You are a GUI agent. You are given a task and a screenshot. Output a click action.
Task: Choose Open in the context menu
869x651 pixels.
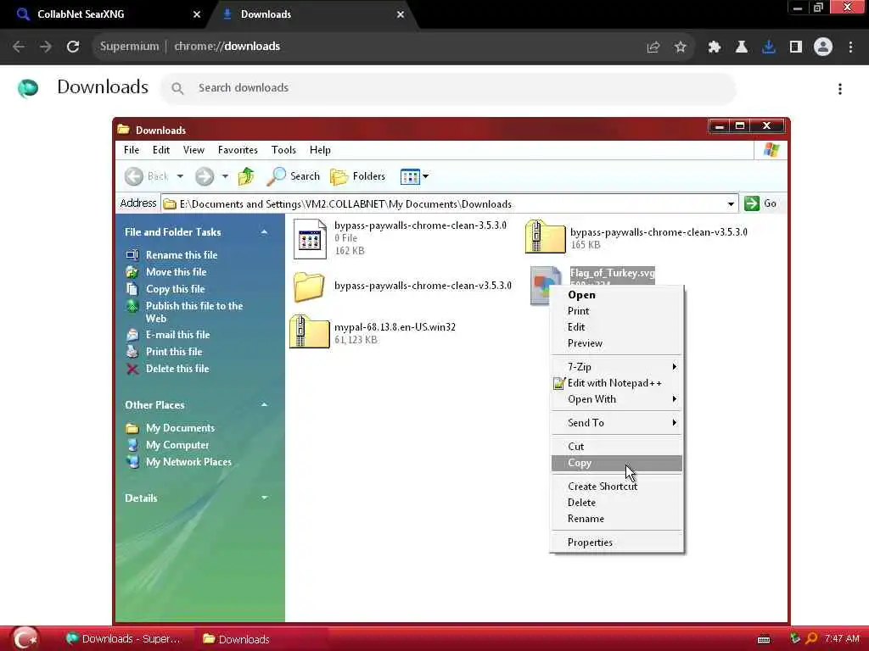click(616, 295)
